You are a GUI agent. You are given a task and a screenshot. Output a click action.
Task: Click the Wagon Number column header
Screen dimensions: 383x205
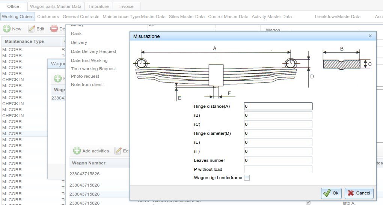click(99, 163)
